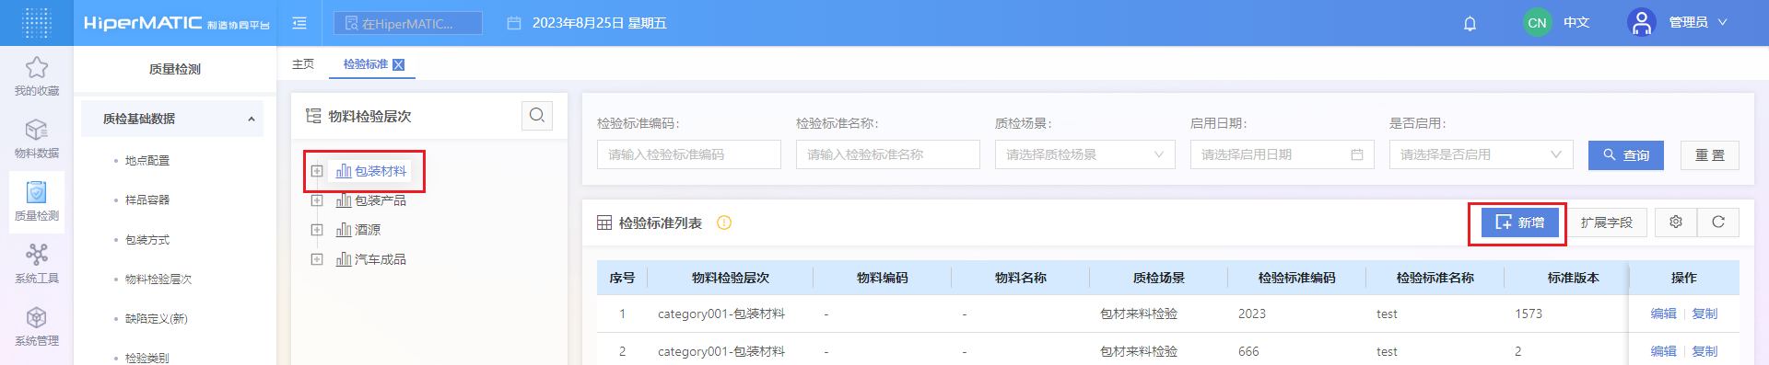Select 检验标准 tab
1769x365 pixels.
click(366, 64)
